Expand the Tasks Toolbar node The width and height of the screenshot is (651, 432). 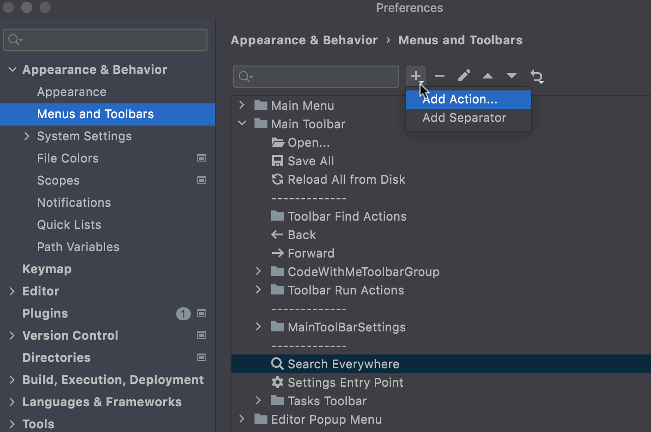259,401
